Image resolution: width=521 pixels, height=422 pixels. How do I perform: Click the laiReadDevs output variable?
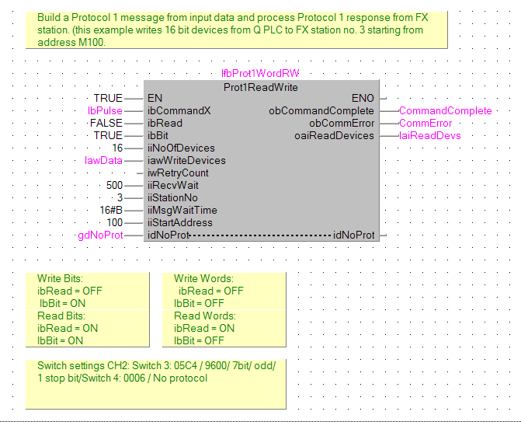429,135
